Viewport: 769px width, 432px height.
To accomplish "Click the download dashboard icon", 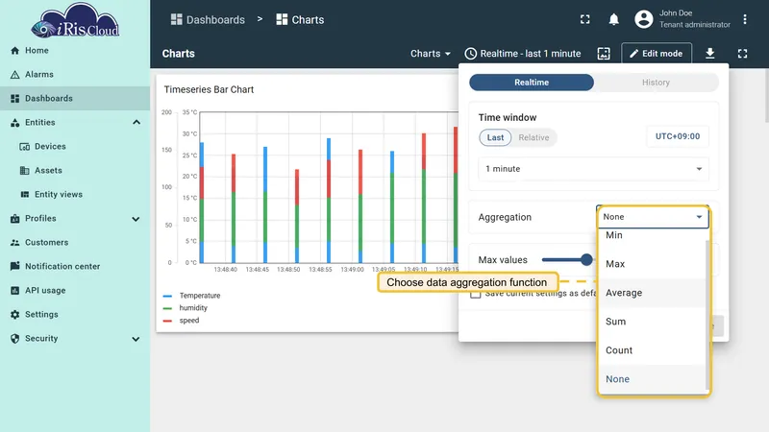I will (709, 54).
